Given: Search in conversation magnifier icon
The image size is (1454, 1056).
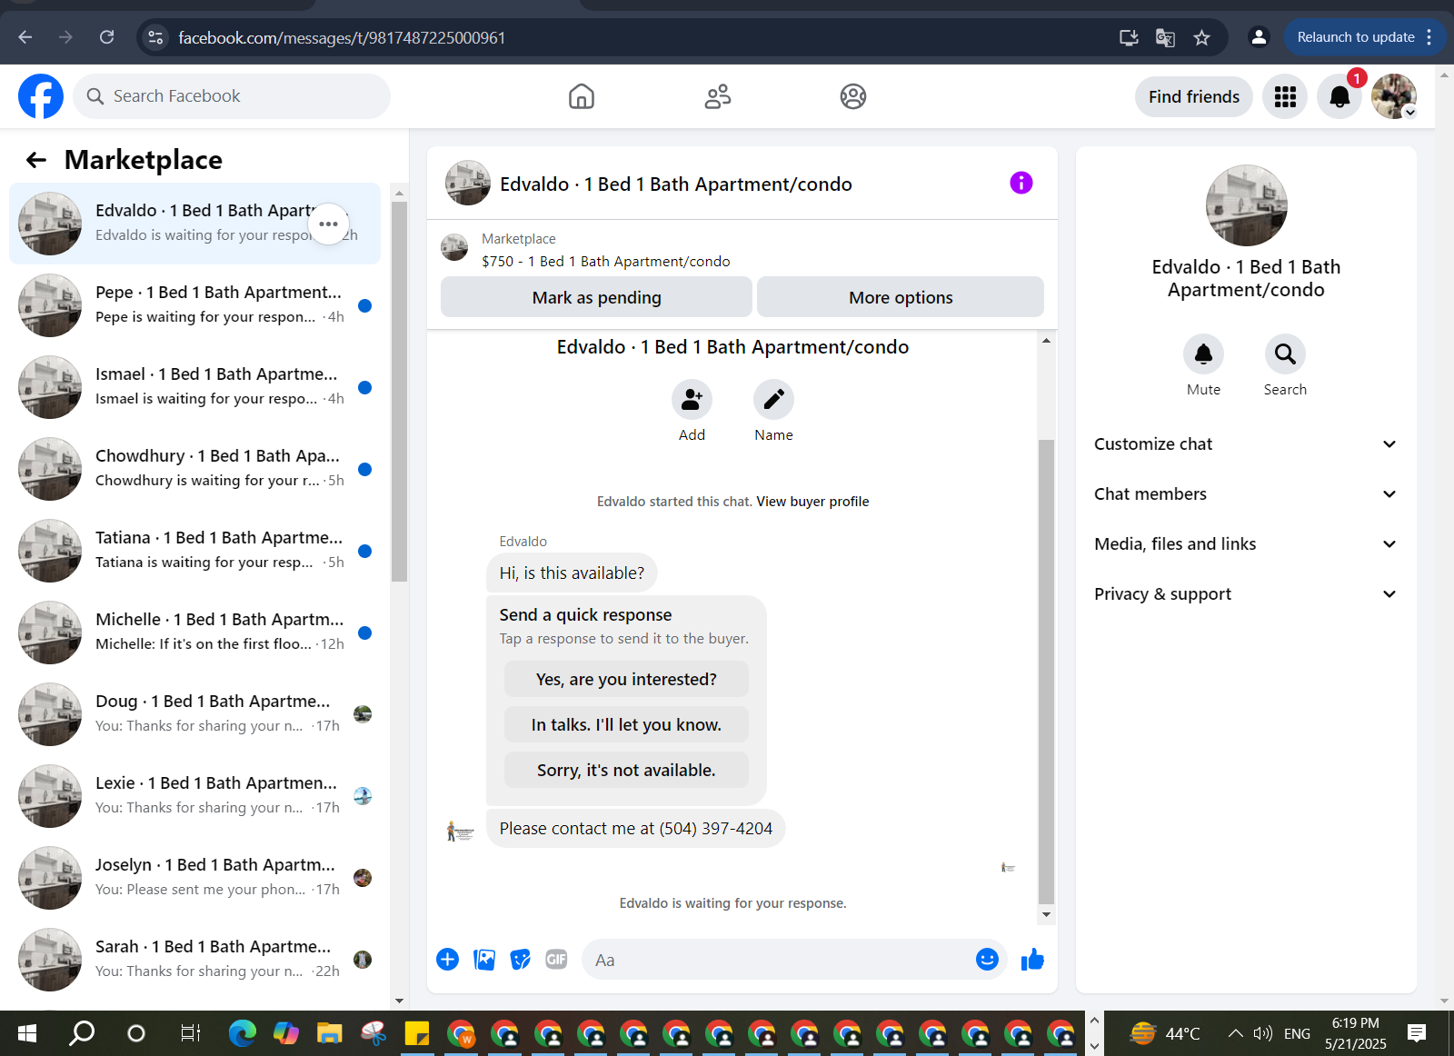Looking at the screenshot, I should [x=1285, y=354].
